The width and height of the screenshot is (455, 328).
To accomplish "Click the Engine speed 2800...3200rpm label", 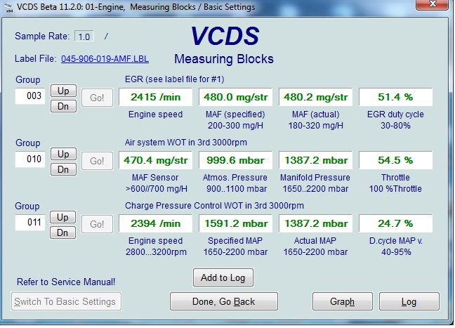I will pyautogui.click(x=156, y=246).
